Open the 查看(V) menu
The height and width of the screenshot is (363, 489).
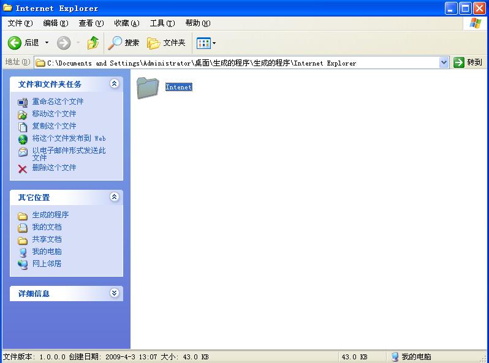91,23
